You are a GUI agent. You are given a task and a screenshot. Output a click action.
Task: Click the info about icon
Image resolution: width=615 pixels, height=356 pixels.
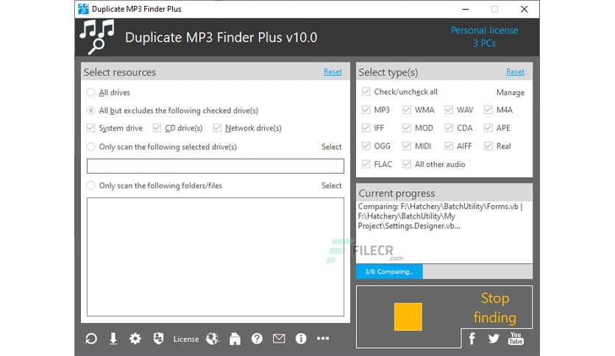pos(301,338)
